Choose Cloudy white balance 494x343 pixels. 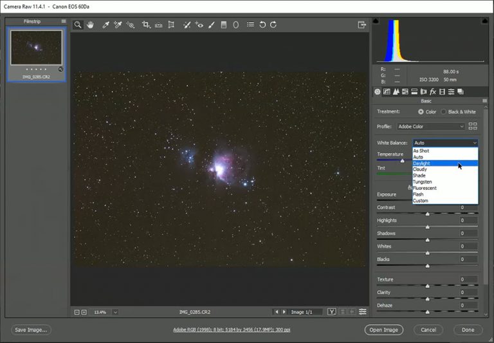pos(446,169)
